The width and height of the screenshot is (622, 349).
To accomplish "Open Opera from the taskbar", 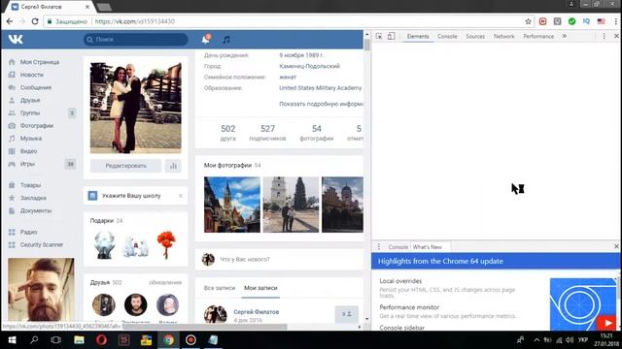I will (x=101, y=340).
